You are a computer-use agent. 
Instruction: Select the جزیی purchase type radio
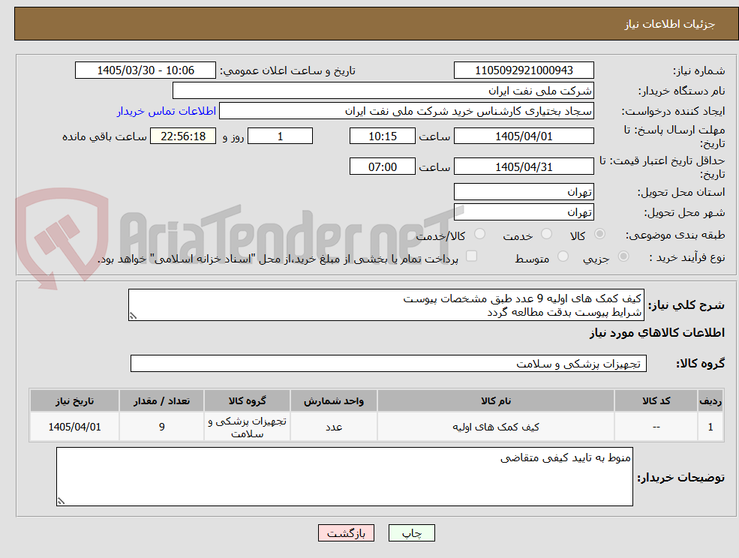tap(623, 256)
